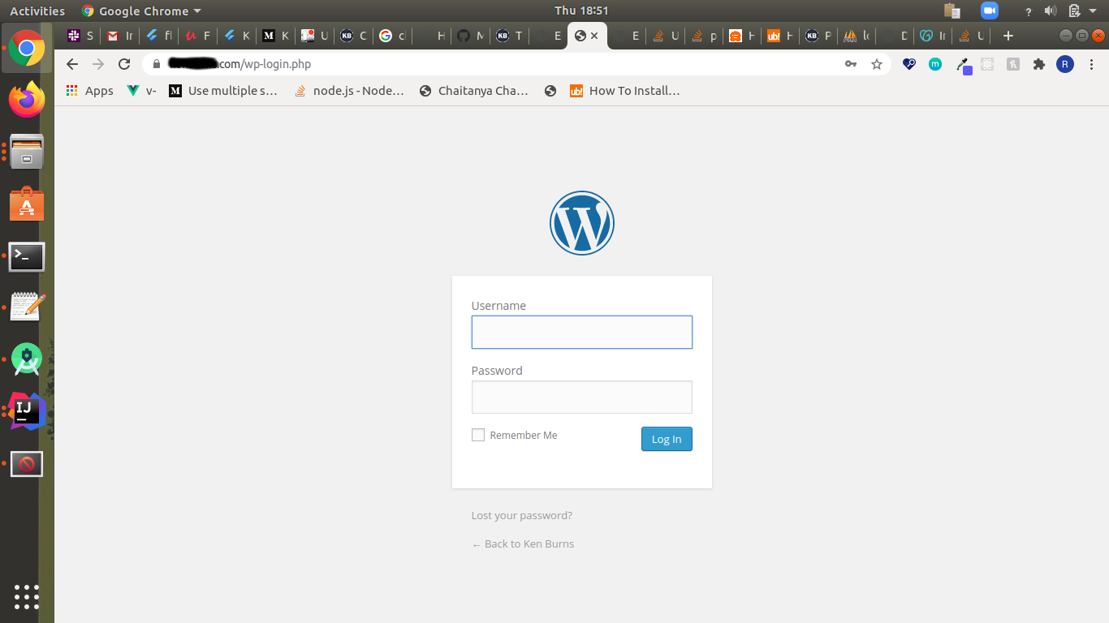Switch to the GitHub tab

471,36
